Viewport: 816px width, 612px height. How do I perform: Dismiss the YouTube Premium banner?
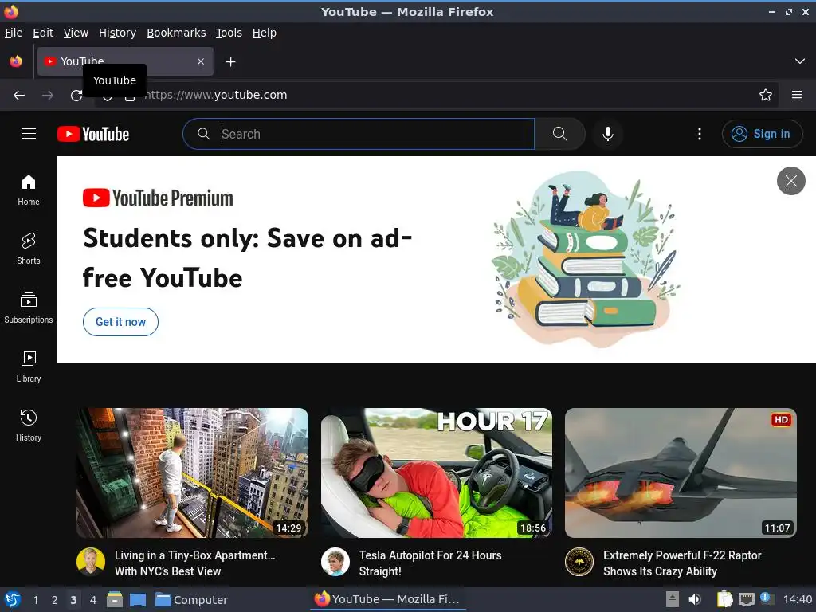[791, 181]
